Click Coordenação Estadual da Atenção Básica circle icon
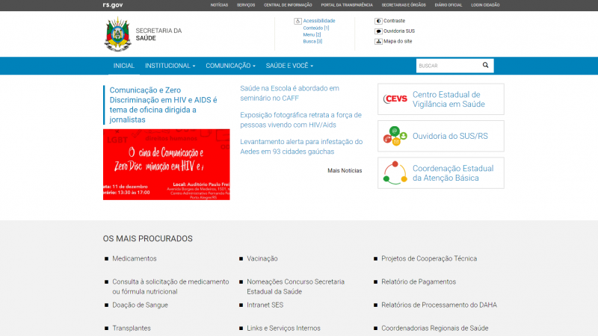Screen dimensions: 598x336 pyautogui.click(x=394, y=172)
